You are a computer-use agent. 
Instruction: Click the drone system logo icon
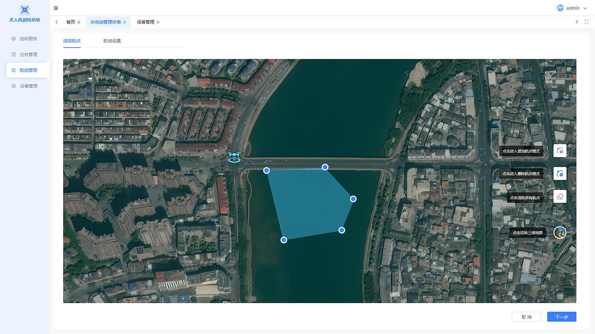pyautogui.click(x=25, y=9)
